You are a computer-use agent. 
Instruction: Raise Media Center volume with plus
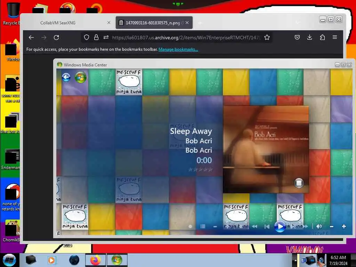tap(344, 226)
